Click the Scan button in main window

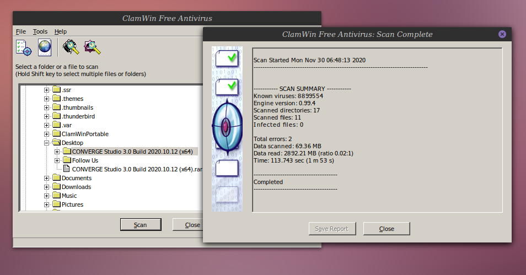(141, 225)
